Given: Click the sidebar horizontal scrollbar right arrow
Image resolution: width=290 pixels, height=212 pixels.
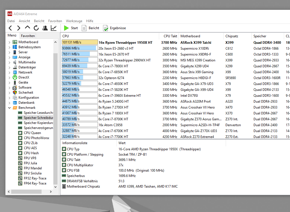Looking at the screenshot, I should pos(51,192).
